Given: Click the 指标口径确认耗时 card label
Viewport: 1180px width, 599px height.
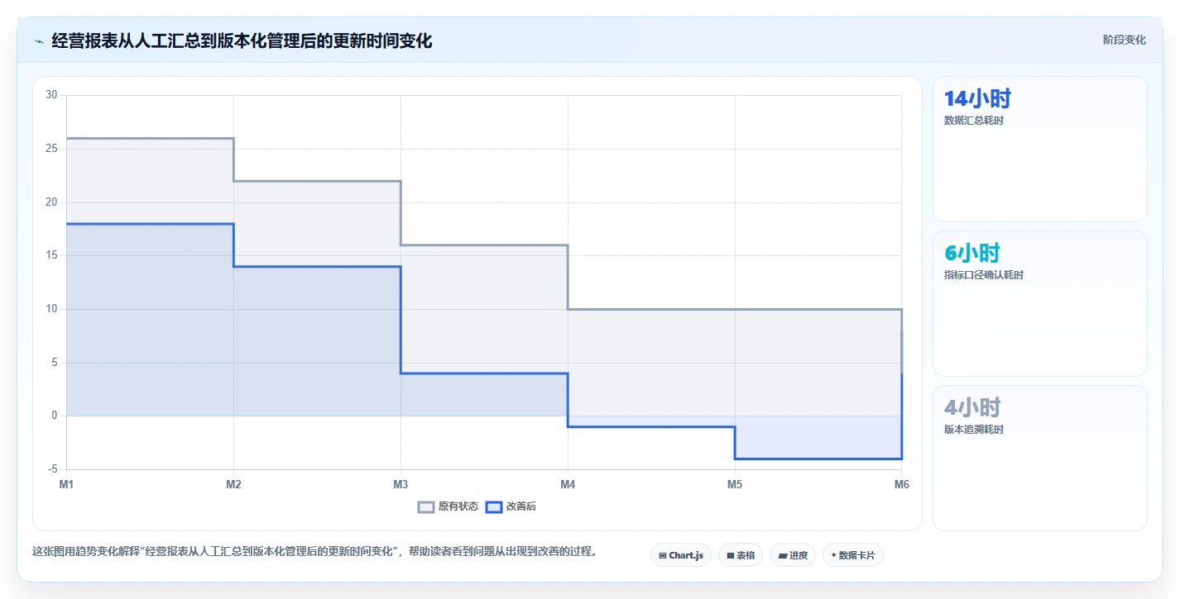Looking at the screenshot, I should pyautogui.click(x=984, y=275).
